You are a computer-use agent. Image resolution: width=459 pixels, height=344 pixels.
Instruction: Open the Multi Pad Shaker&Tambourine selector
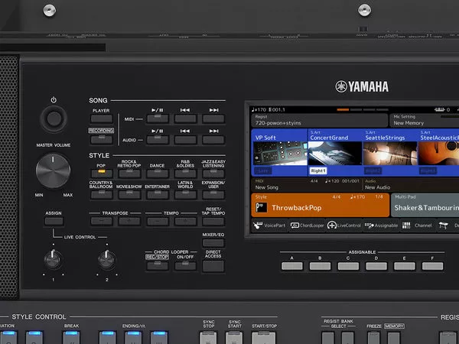coord(425,205)
